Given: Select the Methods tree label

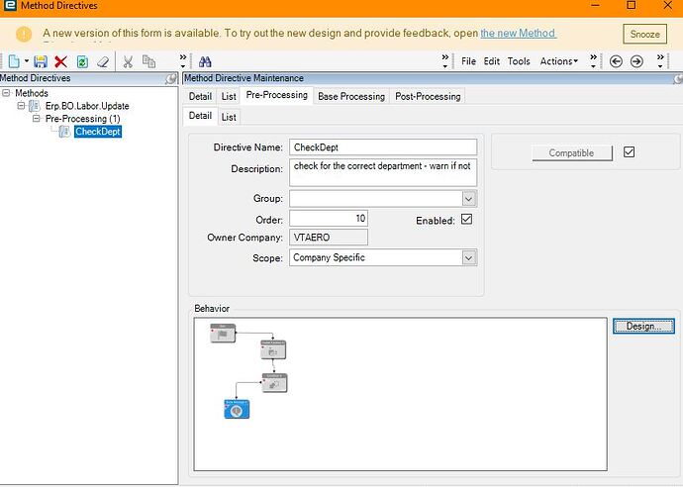Looking at the screenshot, I should 32,93.
